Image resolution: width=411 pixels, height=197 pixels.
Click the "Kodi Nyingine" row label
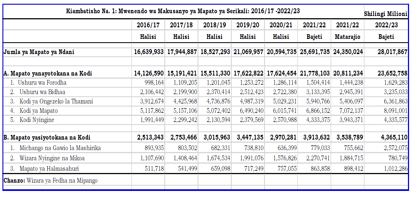tap(37, 120)
